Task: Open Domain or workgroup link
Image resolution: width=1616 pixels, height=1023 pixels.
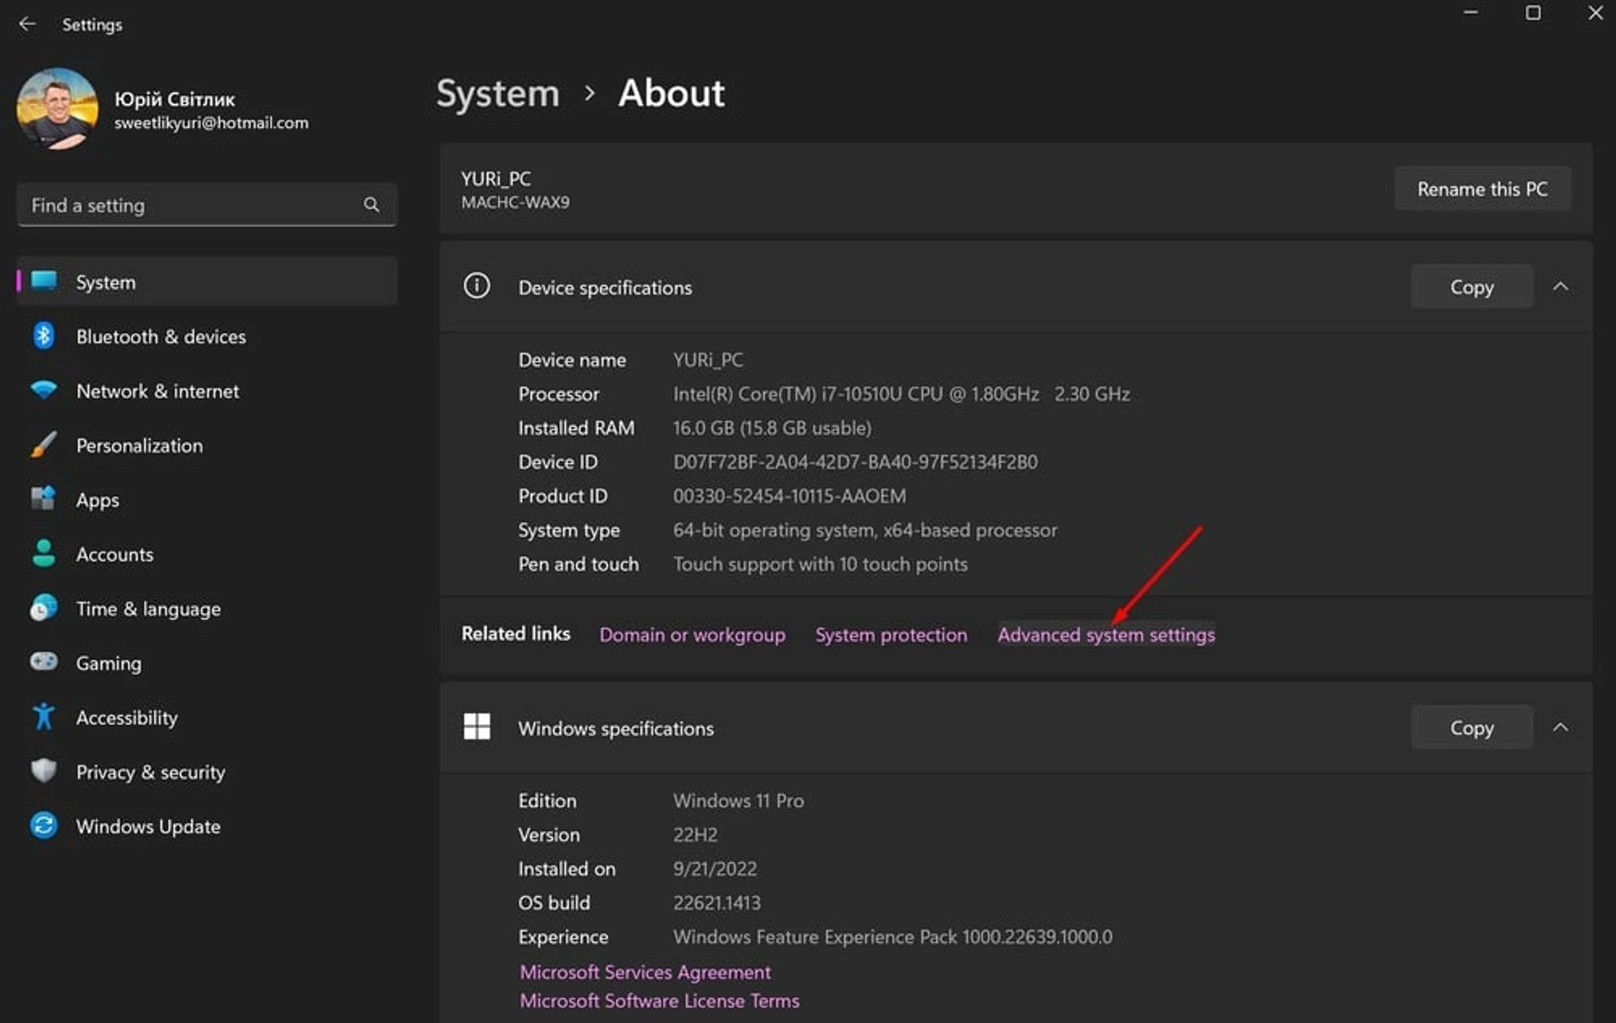Action: (x=692, y=634)
